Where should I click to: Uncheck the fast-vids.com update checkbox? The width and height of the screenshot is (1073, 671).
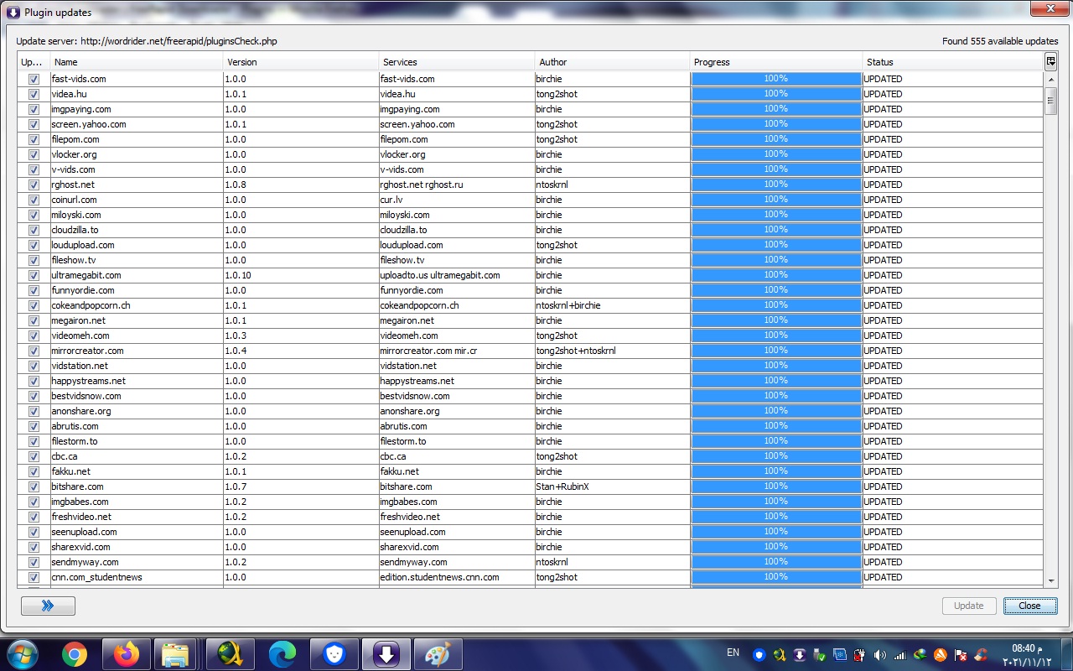coord(34,79)
